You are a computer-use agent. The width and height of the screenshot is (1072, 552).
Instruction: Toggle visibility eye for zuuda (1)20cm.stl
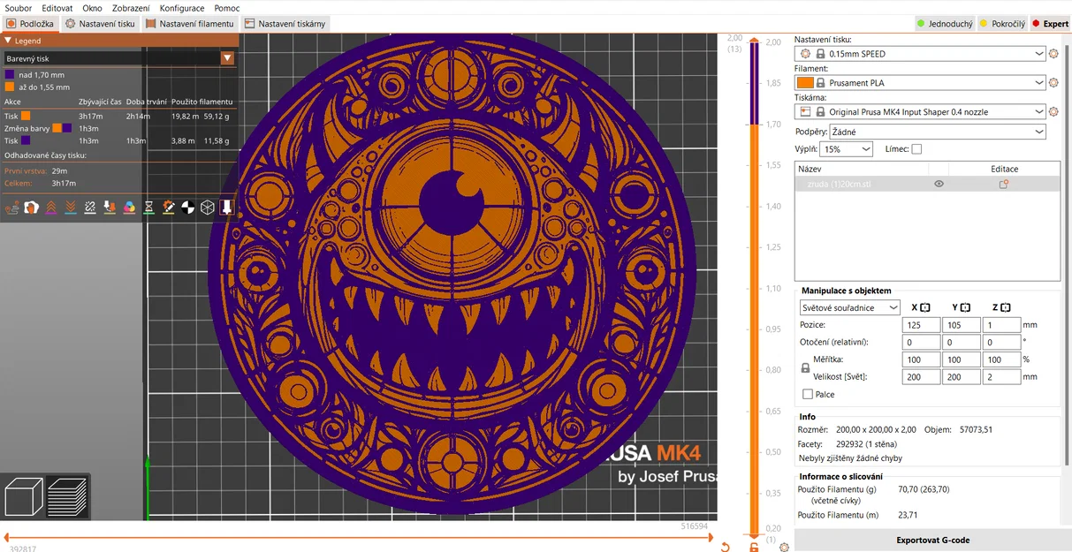[x=939, y=184]
